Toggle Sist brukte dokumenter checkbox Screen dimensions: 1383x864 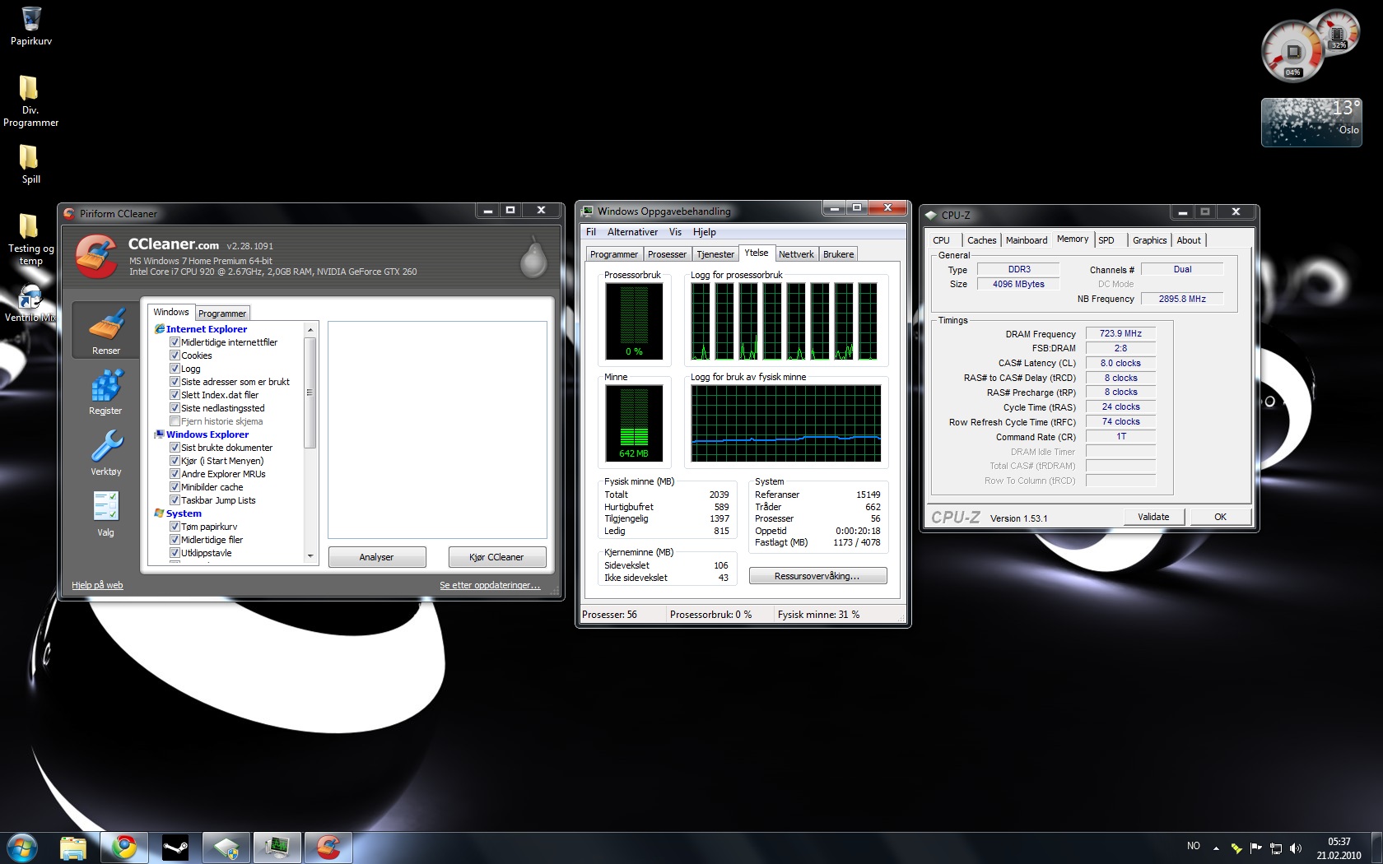[175, 448]
